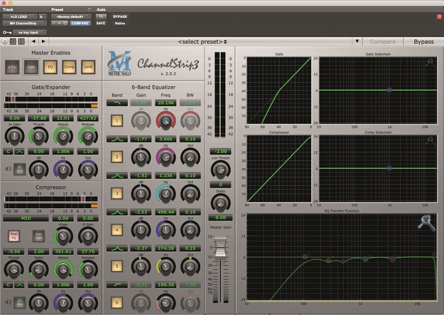This screenshot has height=315, width=444.
Task: Toggle EQ band 4 enable button
Action: 117,230
